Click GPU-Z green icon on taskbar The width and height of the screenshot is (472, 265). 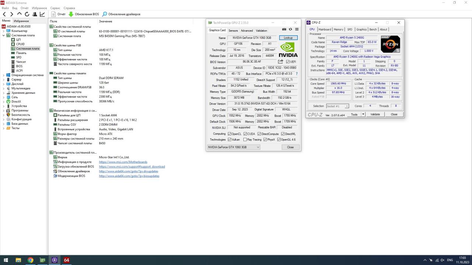[x=42, y=260]
